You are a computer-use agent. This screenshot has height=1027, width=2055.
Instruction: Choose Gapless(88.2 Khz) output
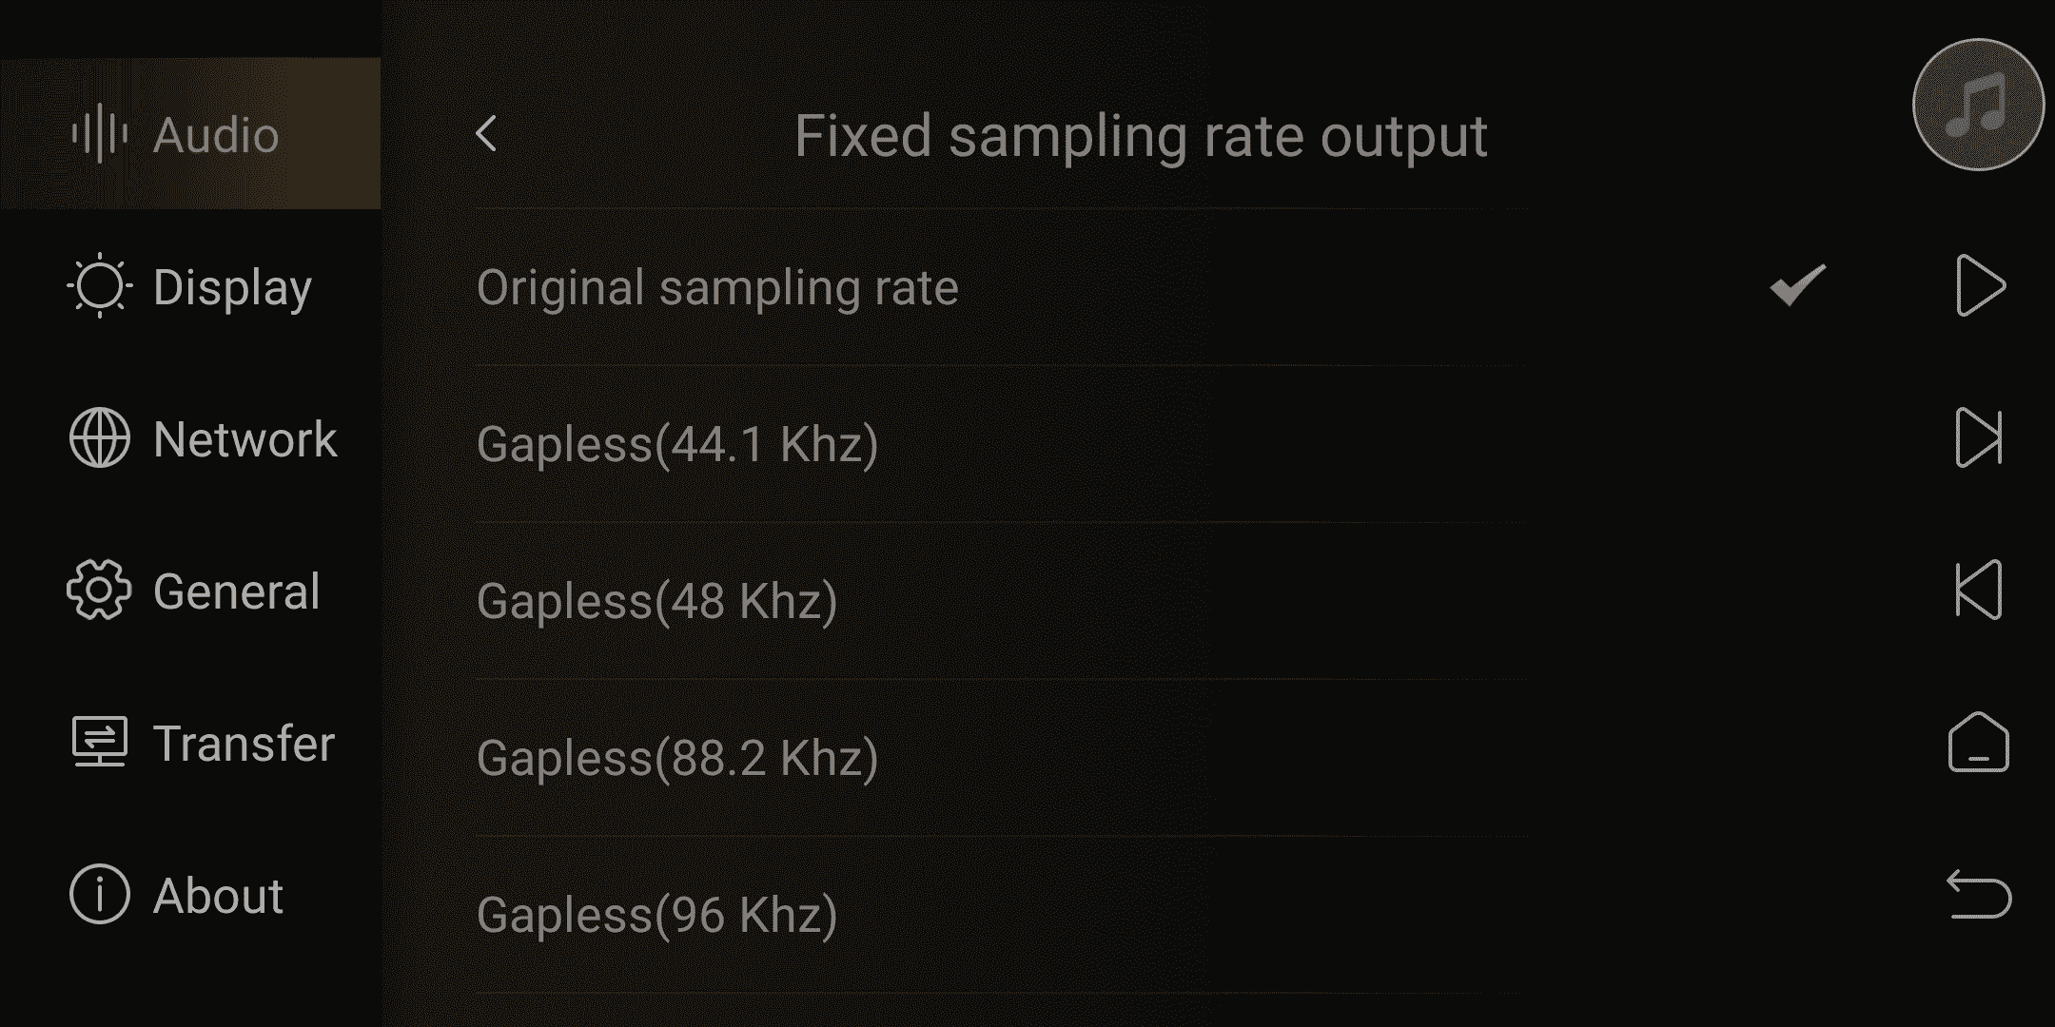pos(1002,758)
